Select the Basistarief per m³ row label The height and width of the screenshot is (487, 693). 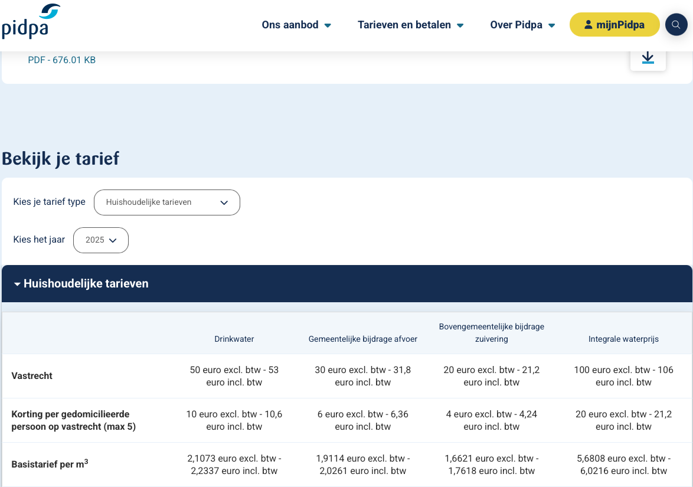pyautogui.click(x=50, y=464)
